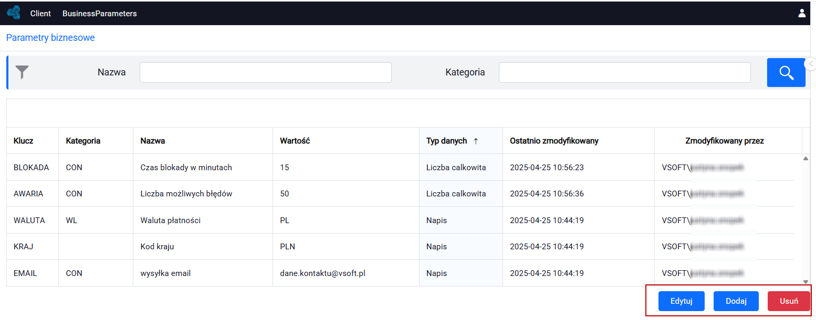Click the WL category cell

click(x=96, y=220)
